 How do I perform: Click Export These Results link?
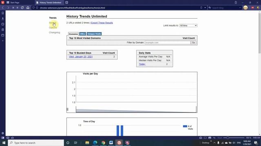[102, 23]
